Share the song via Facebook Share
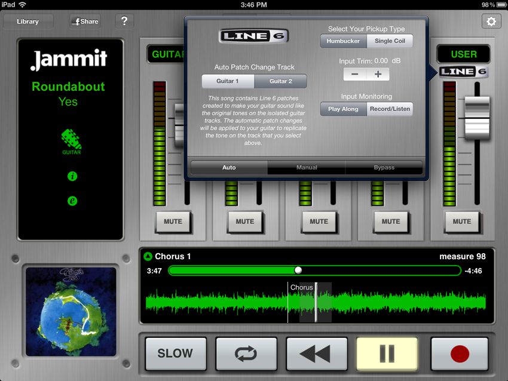Viewport: 508px width, 381px height. click(85, 21)
